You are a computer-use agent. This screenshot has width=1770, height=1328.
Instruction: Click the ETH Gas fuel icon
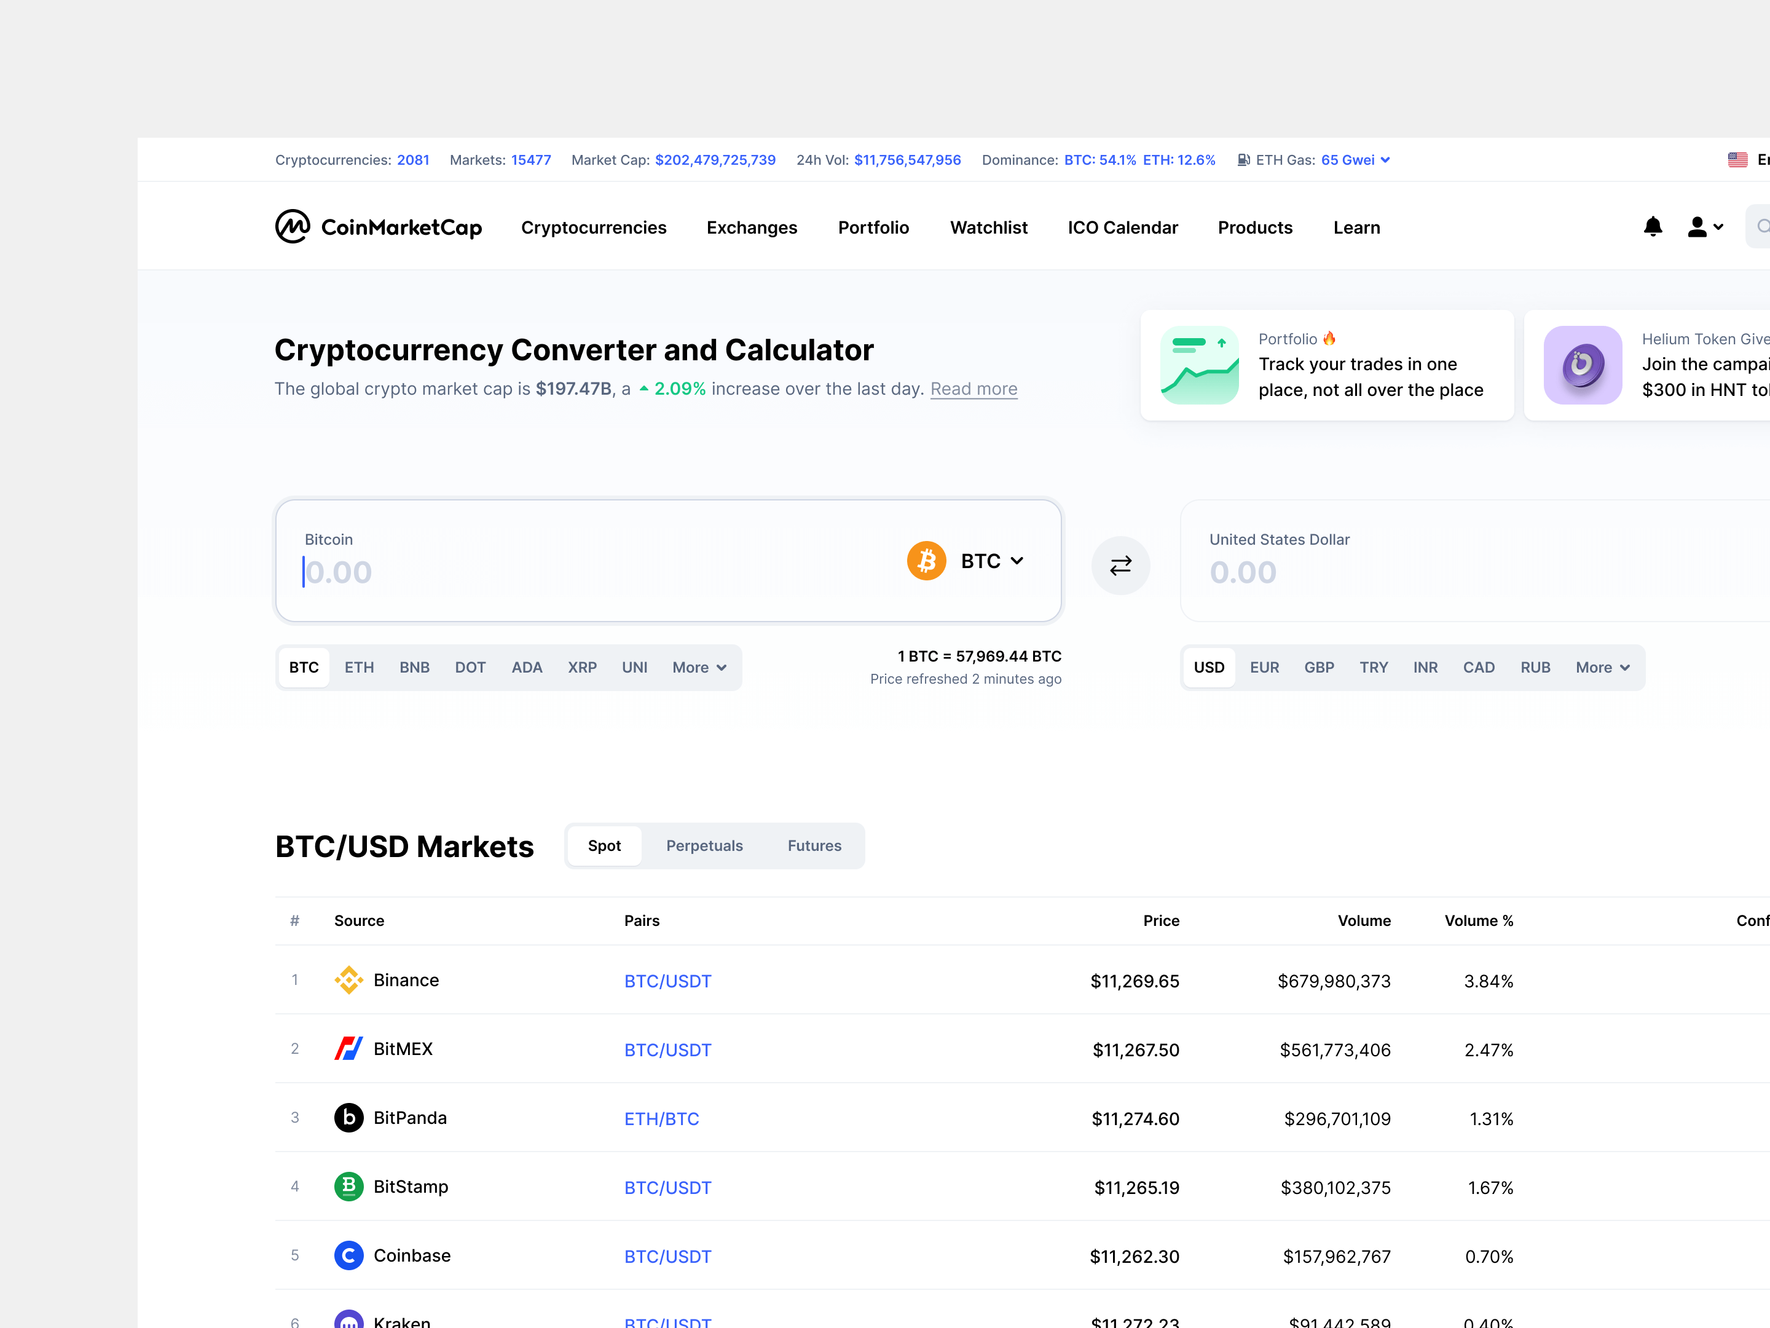(x=1243, y=159)
